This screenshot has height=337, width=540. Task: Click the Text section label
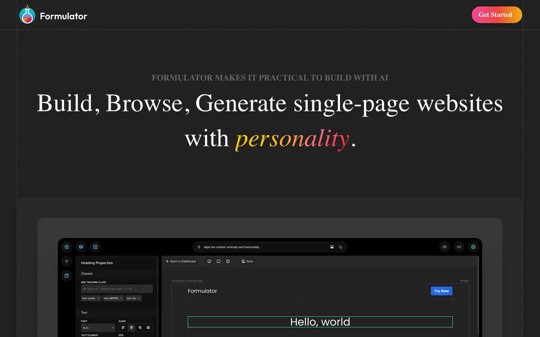84,312
